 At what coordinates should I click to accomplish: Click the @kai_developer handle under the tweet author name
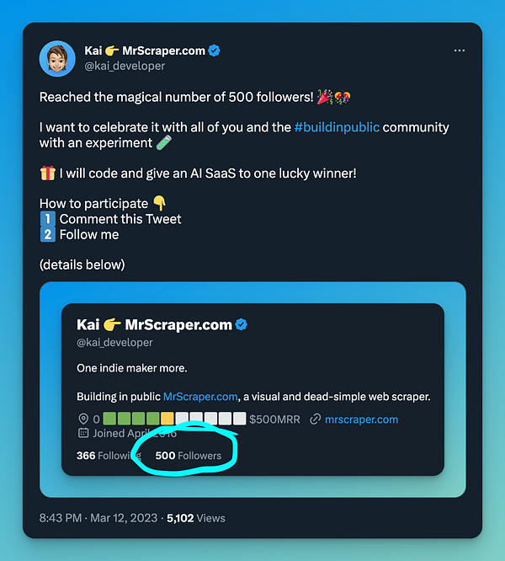click(125, 66)
